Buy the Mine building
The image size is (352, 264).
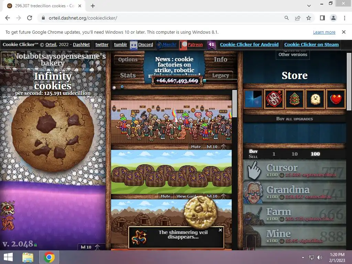(x=295, y=236)
